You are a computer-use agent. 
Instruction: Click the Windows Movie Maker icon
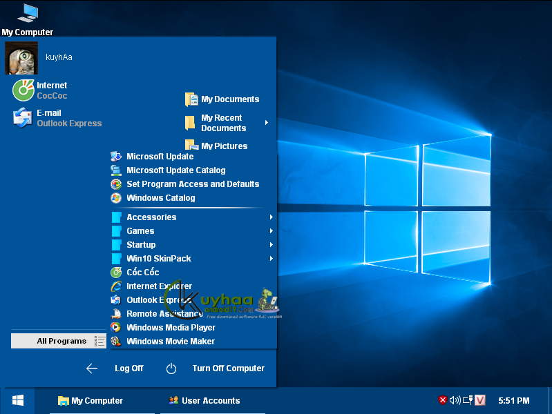[116, 341]
